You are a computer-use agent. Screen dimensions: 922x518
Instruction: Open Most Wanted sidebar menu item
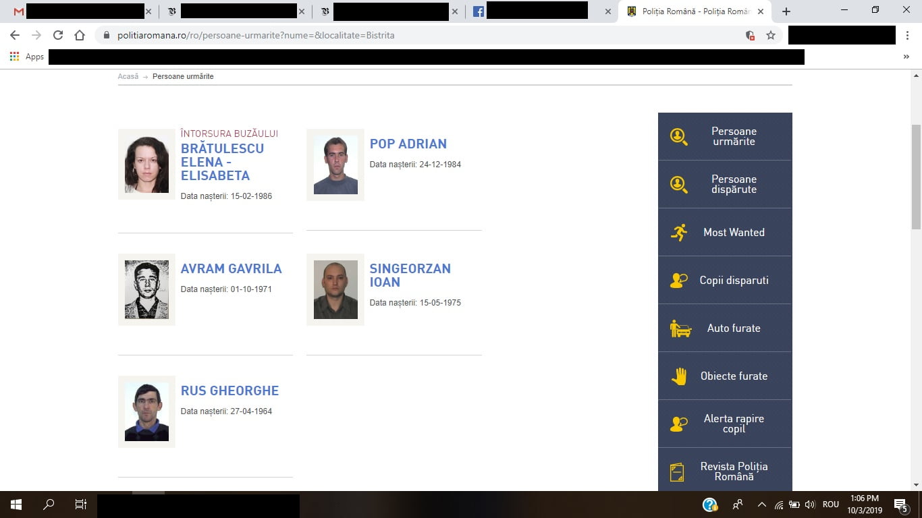[x=725, y=232]
